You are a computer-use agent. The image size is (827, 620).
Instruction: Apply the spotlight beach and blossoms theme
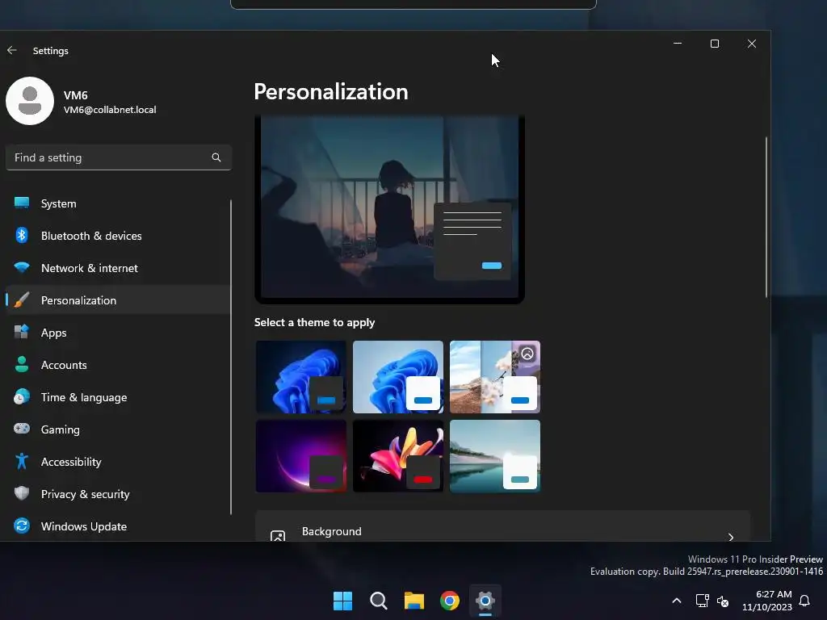pyautogui.click(x=495, y=376)
